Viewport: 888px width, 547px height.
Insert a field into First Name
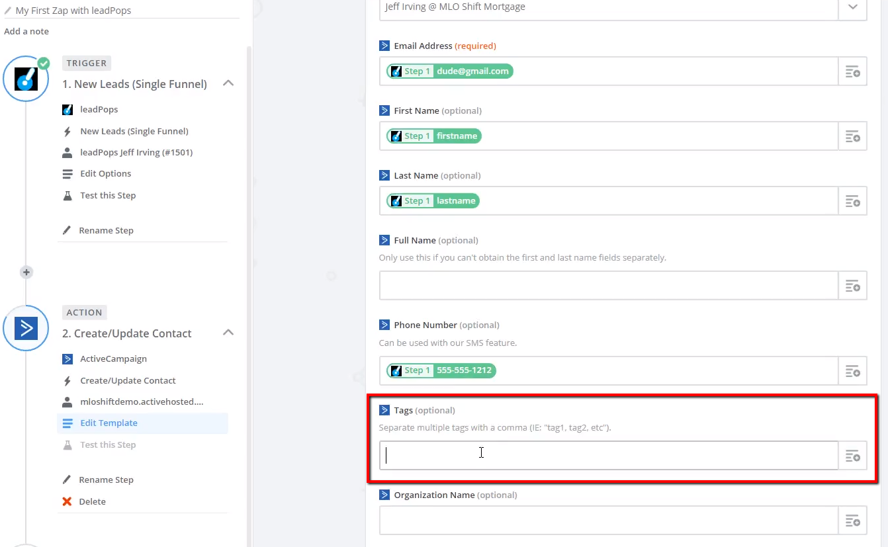click(852, 136)
